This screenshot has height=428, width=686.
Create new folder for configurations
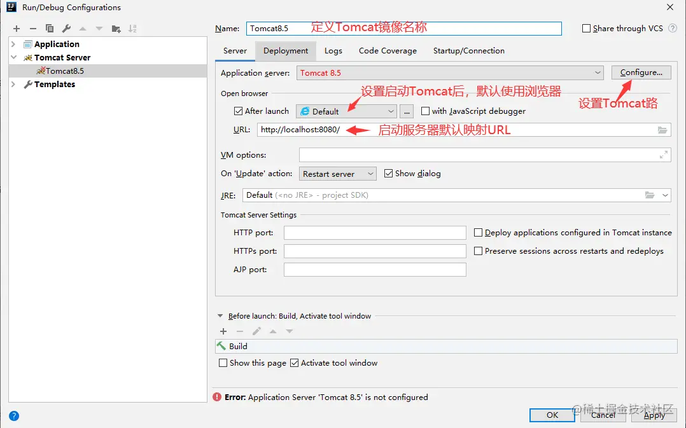[x=116, y=29]
